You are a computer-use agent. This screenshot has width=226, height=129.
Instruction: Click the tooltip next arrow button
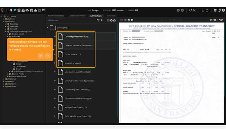48,56
